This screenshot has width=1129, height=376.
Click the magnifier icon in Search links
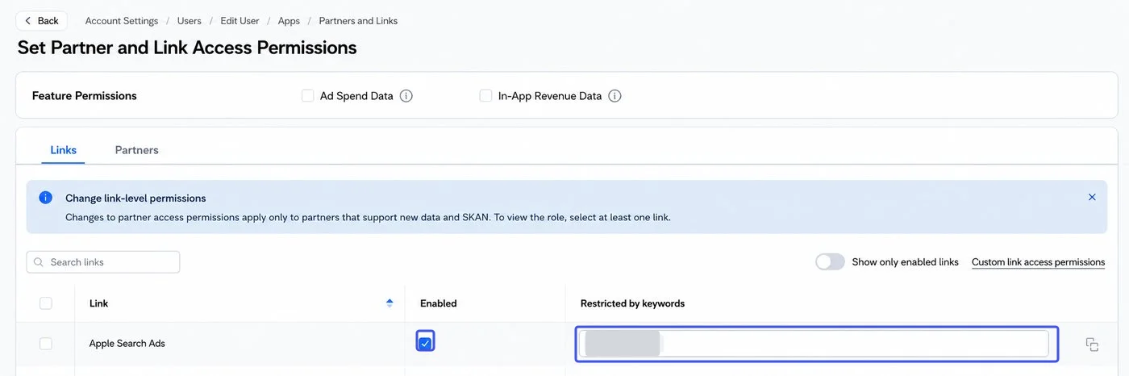(x=39, y=262)
